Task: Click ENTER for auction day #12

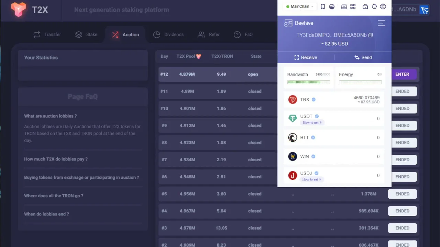Action: click(402, 74)
